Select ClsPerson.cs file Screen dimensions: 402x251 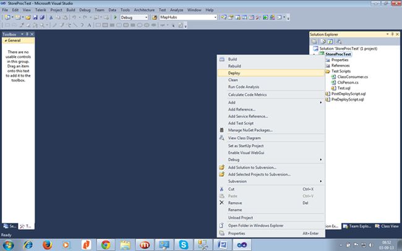[348, 82]
